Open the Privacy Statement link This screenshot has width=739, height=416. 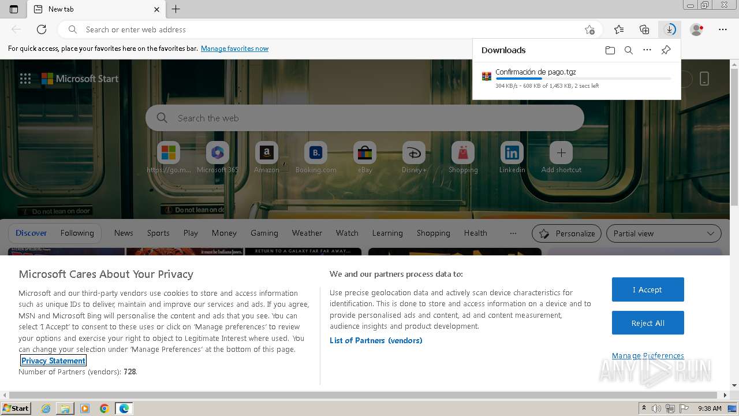53,361
